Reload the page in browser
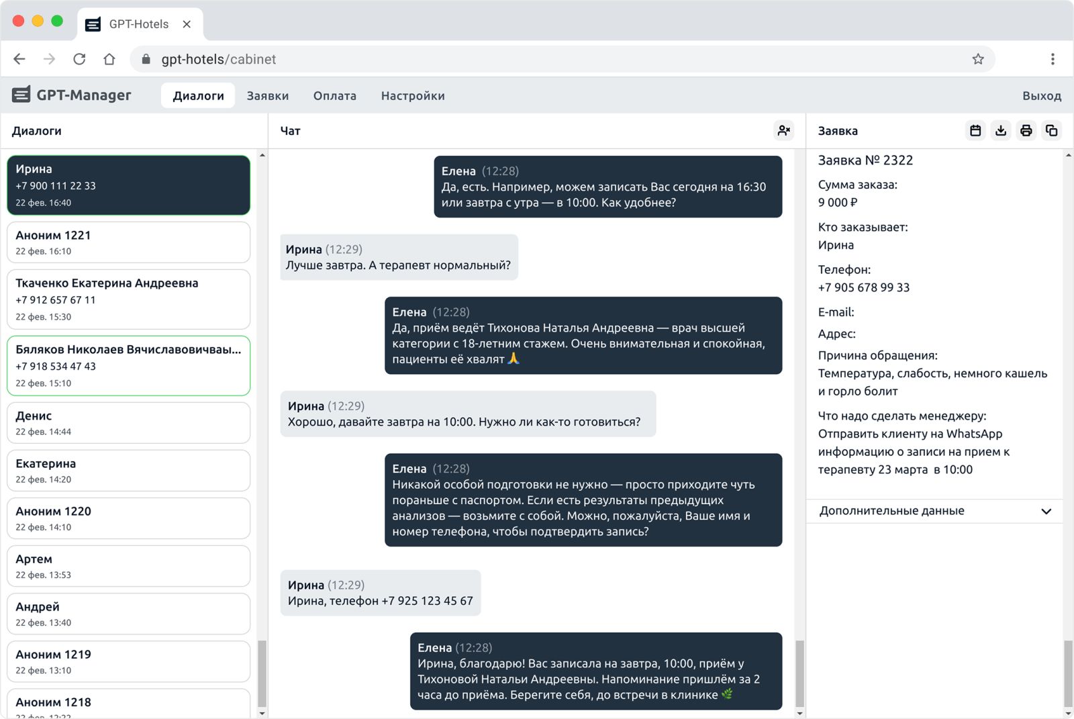 click(79, 59)
